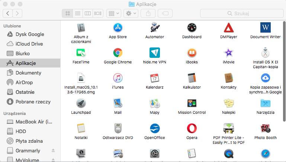
Task: Open PDF Printer Lite app
Action: (229, 128)
